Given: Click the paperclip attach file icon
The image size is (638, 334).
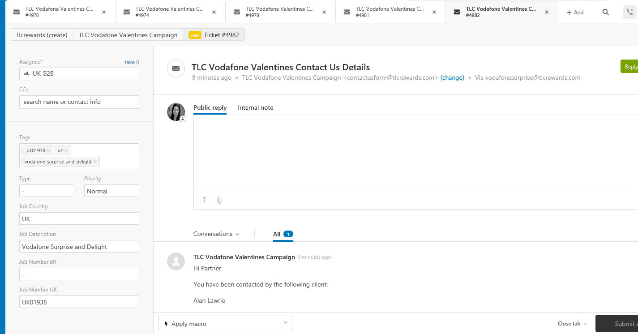Looking at the screenshot, I should point(219,200).
